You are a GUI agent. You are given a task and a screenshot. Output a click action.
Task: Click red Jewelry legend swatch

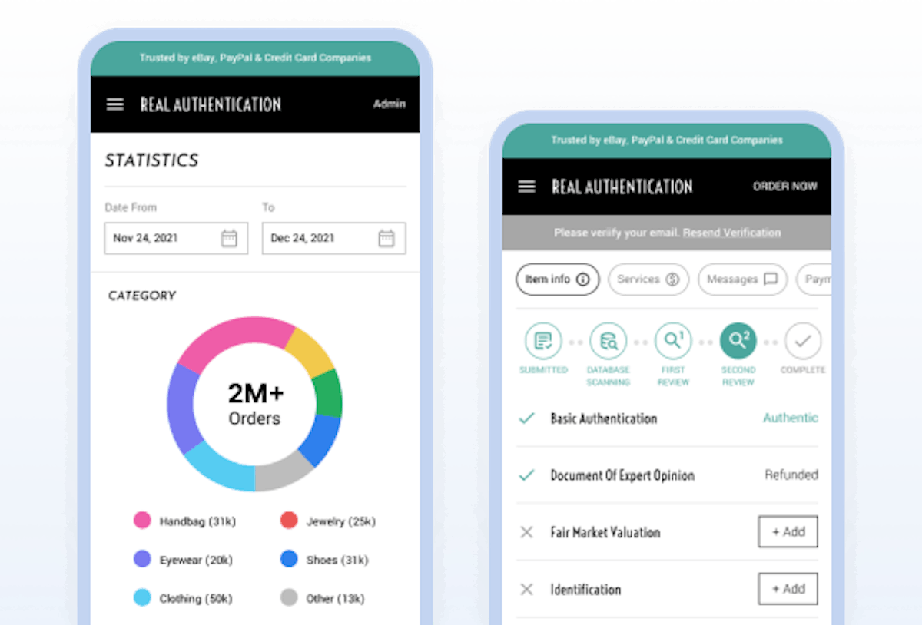coord(289,521)
